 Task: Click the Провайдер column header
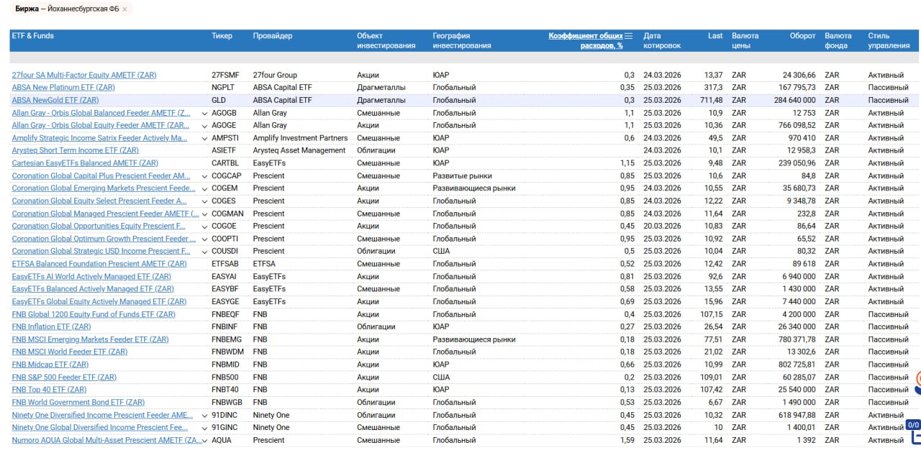(273, 36)
